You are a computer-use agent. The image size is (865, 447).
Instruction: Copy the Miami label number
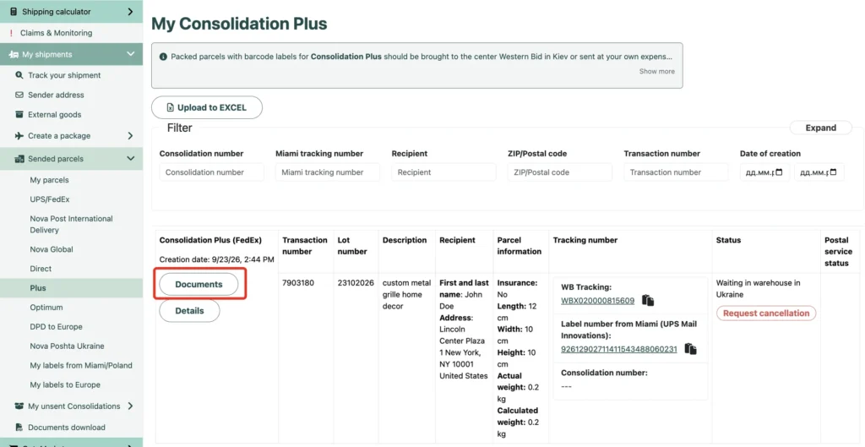691,349
